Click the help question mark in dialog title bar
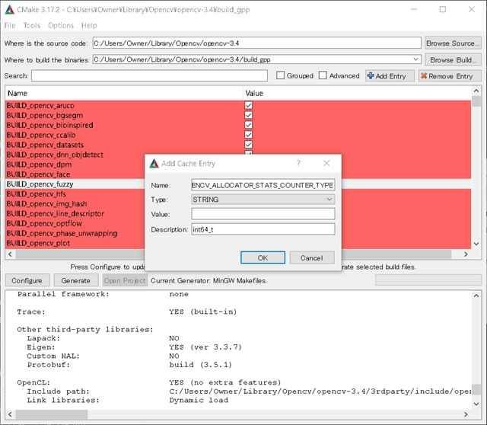 pos(298,163)
